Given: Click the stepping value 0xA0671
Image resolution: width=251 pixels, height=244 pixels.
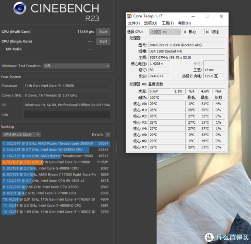Looking at the screenshot, I should 159,76.
